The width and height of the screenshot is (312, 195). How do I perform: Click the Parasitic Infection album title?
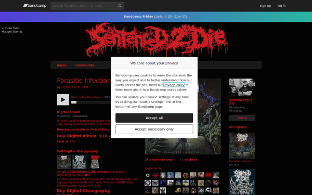point(84,81)
